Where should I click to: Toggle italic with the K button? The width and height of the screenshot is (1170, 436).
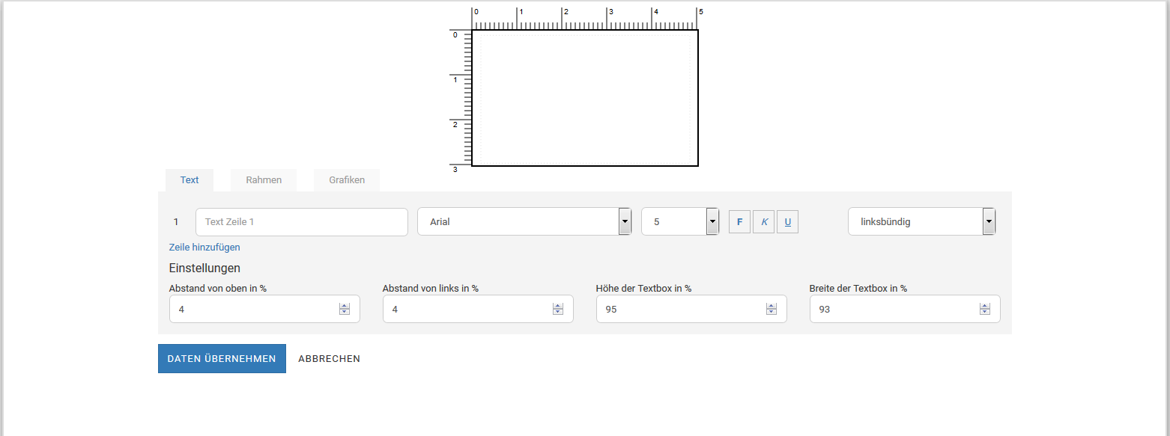point(763,222)
